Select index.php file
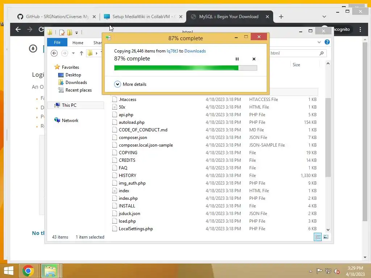Viewport: 371px width, 278px height. click(x=128, y=198)
